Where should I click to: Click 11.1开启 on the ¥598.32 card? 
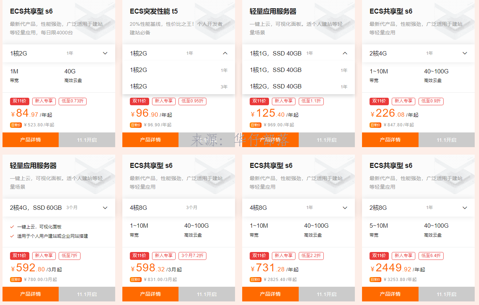click(207, 294)
